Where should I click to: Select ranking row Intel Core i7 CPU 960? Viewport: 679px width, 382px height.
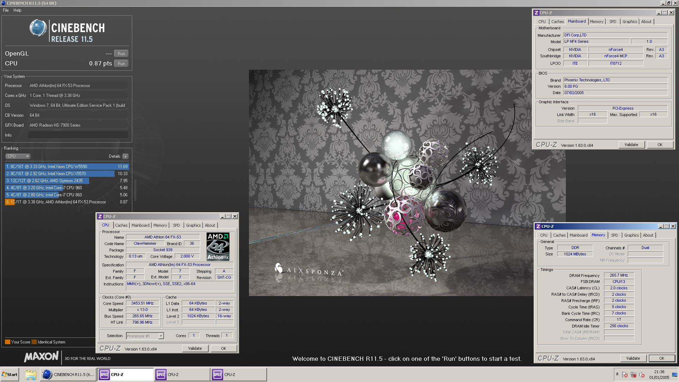(67, 188)
